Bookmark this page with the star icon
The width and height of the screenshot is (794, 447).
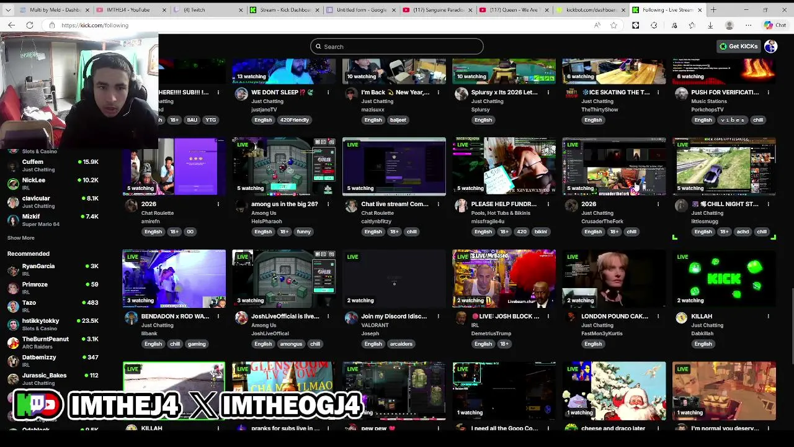pyautogui.click(x=613, y=25)
